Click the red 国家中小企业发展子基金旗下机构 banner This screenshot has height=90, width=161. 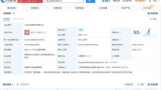30,1
